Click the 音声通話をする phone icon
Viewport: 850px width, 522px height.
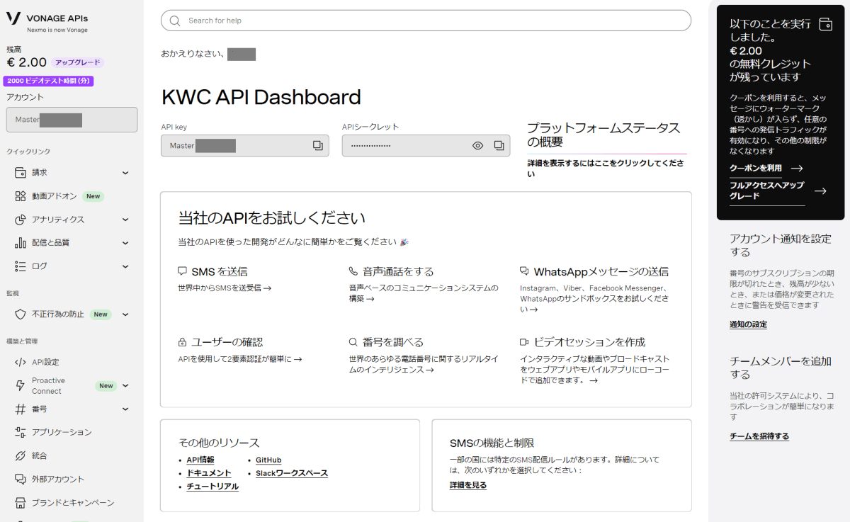click(x=353, y=271)
